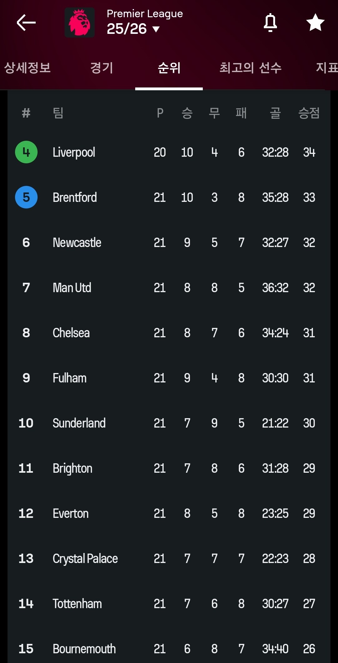Select Newcastle in the standings

point(77,243)
